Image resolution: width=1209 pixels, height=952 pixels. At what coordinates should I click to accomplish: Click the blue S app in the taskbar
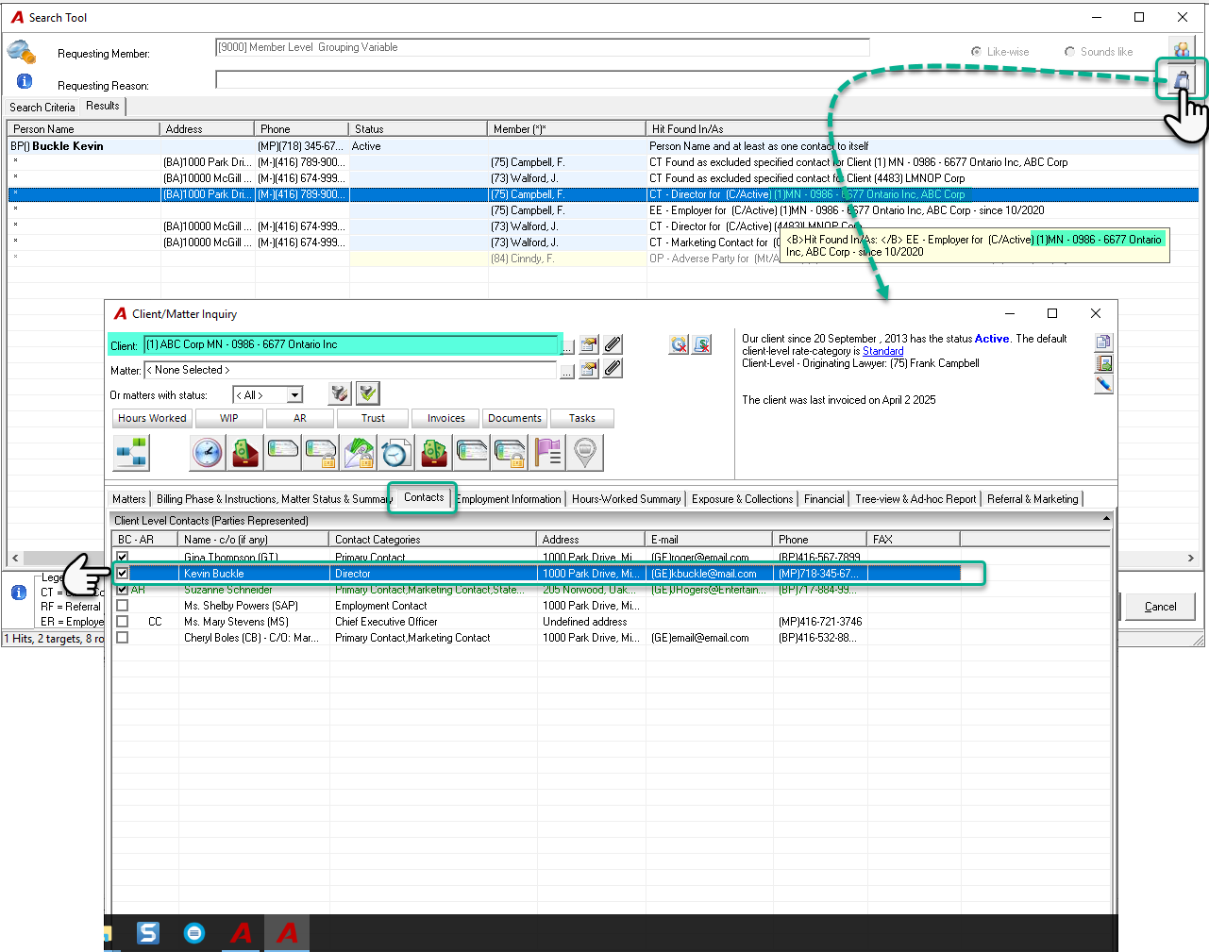[x=148, y=933]
